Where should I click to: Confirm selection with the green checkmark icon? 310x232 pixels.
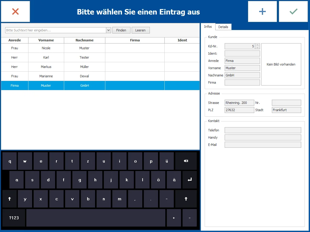pos(293,11)
